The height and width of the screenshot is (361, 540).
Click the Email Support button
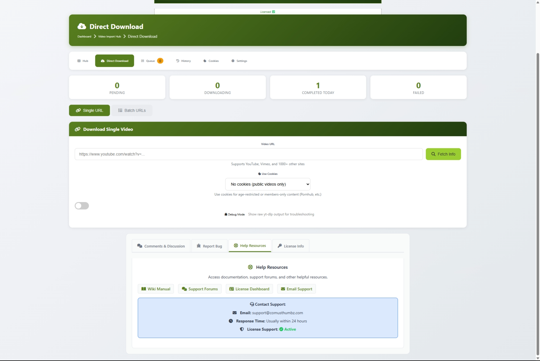296,289
